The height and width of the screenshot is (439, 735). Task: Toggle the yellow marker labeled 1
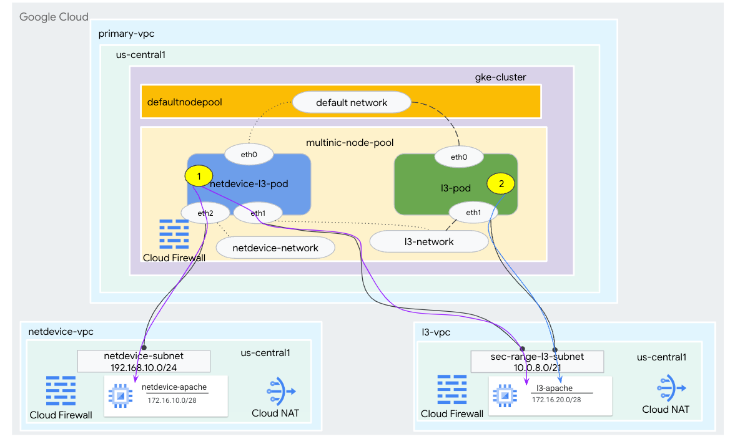coord(199,175)
